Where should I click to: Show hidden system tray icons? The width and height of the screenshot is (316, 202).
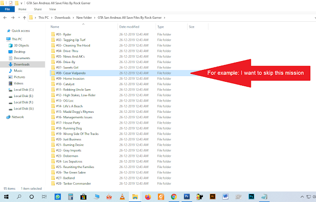[302, 197]
